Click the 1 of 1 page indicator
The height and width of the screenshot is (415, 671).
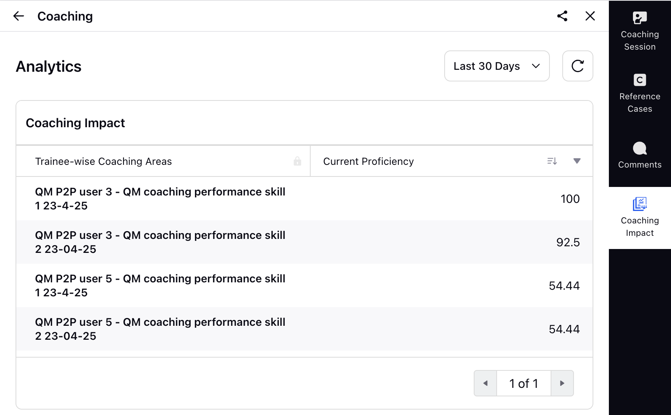pos(523,383)
